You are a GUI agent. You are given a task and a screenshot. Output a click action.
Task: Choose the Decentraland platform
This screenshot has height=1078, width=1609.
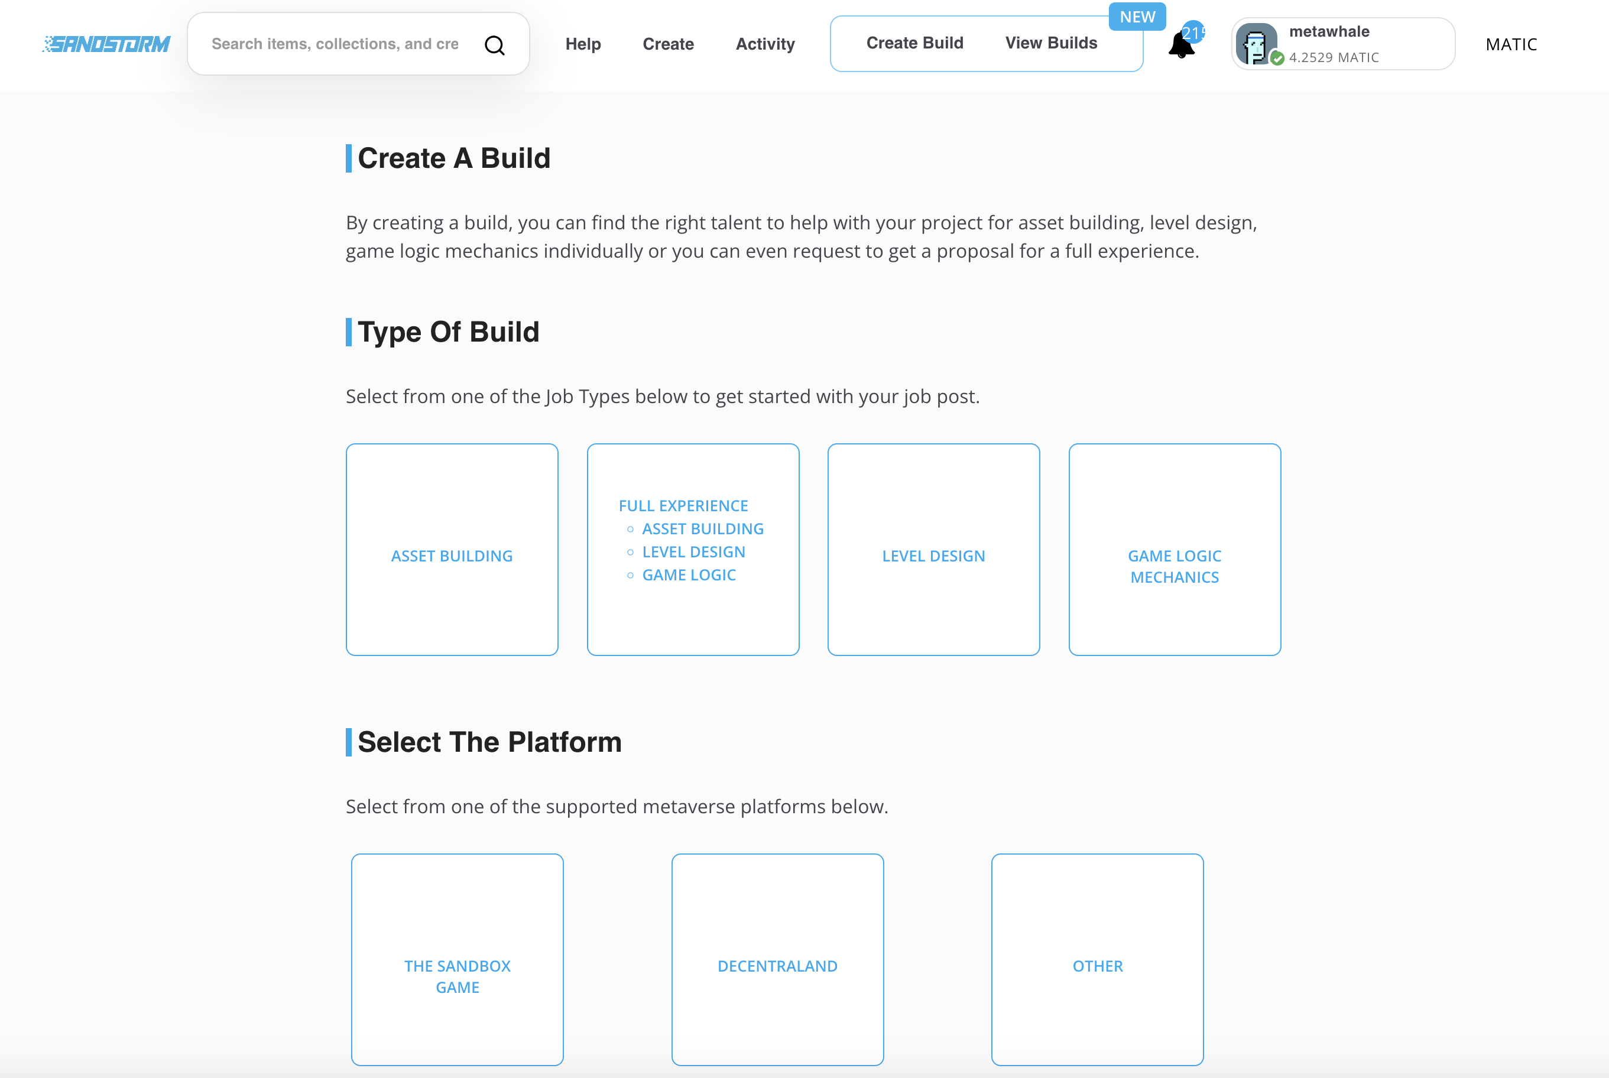(x=777, y=959)
